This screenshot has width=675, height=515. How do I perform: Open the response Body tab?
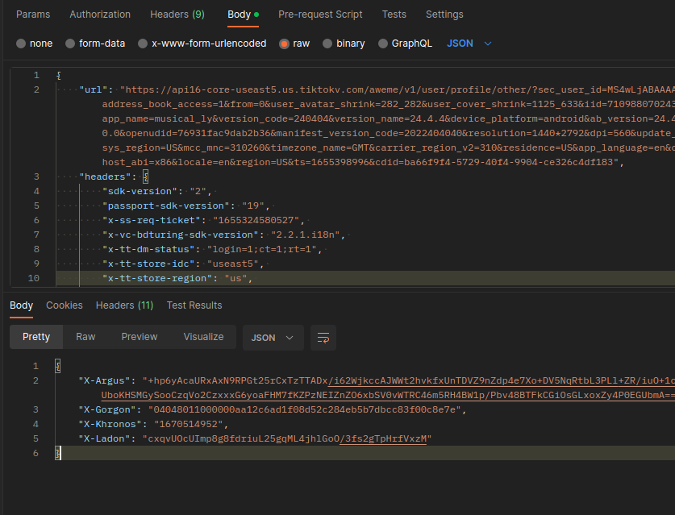coord(21,305)
